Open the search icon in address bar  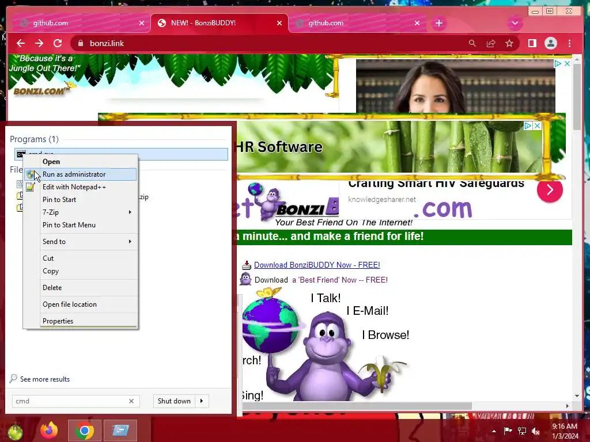click(472, 43)
